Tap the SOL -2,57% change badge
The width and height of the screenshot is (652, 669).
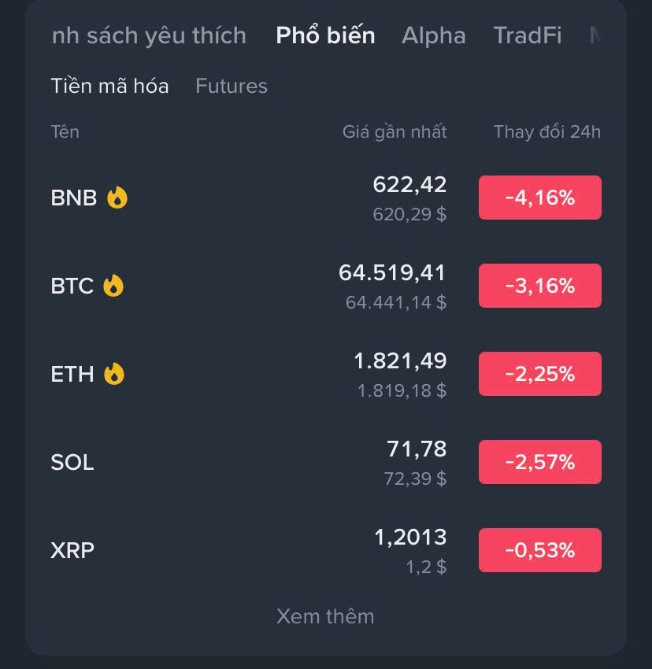point(540,462)
